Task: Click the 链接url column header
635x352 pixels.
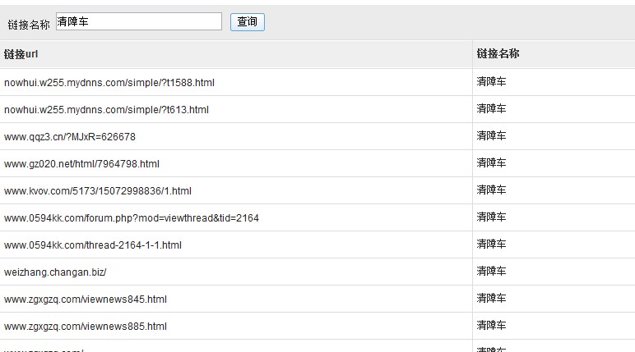Action: 21,54
